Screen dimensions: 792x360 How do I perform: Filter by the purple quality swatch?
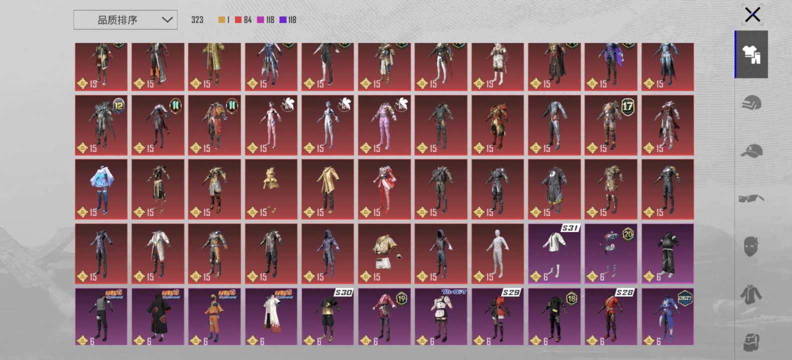coord(283,20)
